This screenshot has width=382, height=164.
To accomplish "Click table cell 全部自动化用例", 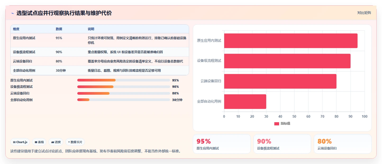I will (24, 71).
